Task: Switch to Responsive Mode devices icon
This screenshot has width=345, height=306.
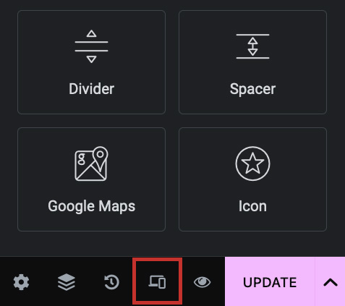Action: click(x=157, y=282)
